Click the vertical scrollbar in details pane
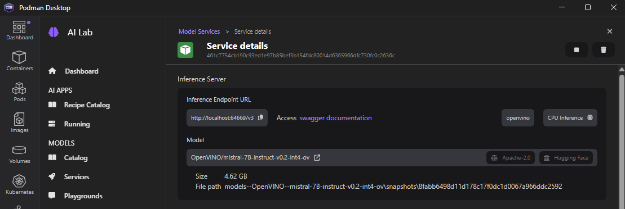 pyautogui.click(x=622, y=141)
